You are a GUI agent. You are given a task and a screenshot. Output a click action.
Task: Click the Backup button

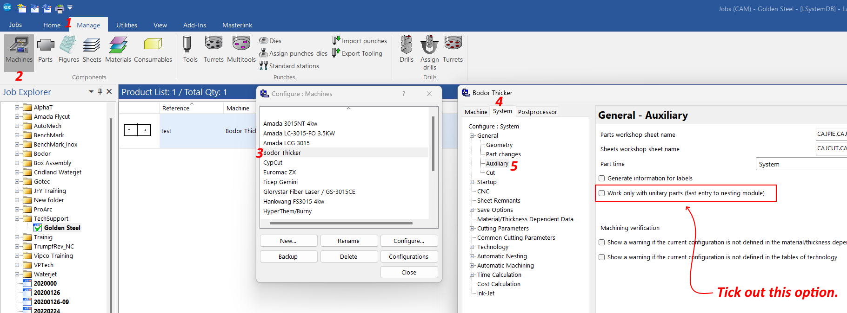pyautogui.click(x=288, y=256)
